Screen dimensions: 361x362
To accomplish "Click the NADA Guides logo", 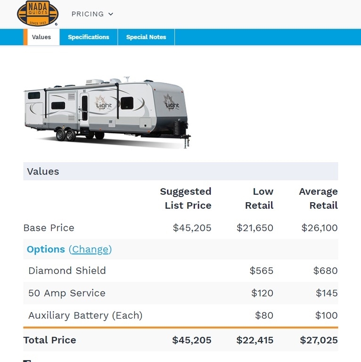I will click(x=38, y=14).
